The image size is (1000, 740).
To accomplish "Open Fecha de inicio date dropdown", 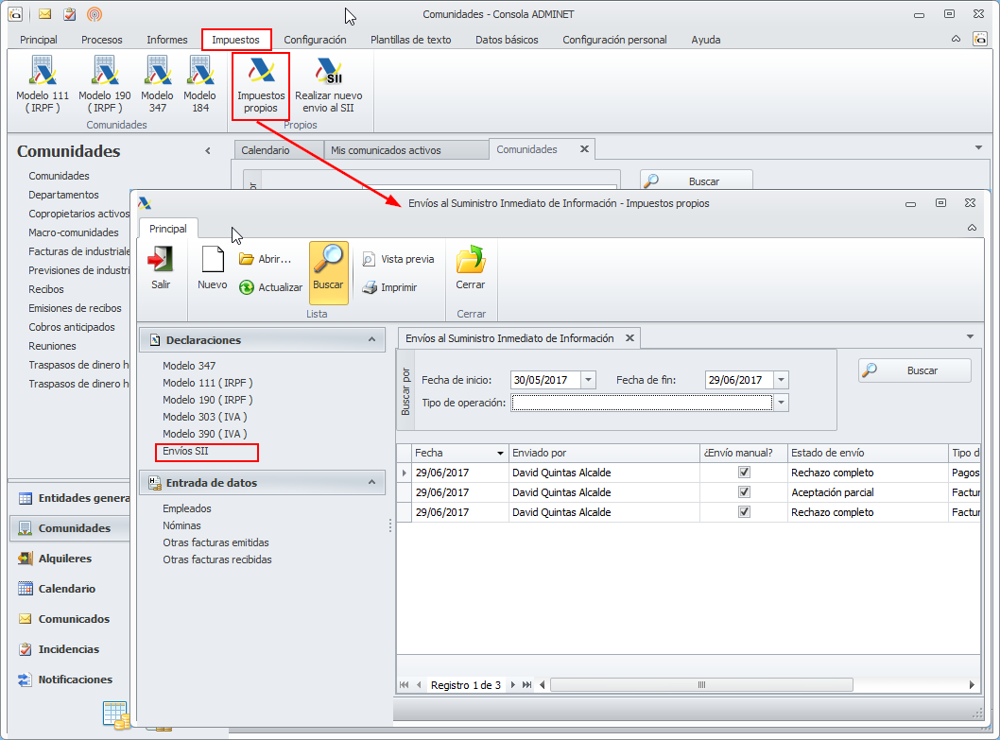I will click(589, 380).
